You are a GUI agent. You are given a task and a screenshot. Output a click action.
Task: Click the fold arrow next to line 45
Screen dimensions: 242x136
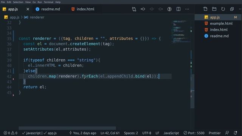click(14, 95)
